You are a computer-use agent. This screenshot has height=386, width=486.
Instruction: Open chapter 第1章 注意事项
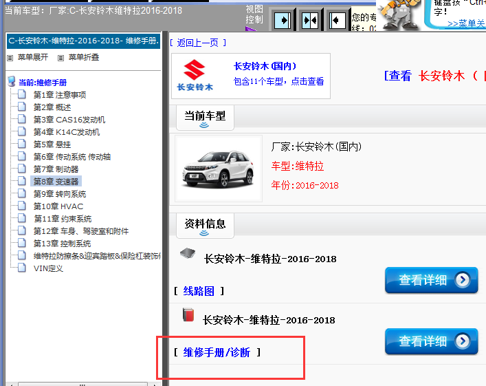[x=60, y=95]
